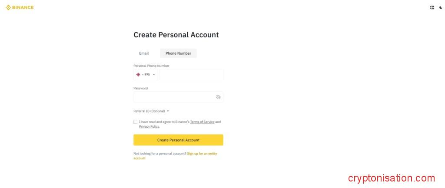
Task: Focus the personal phone number input field
Action: (x=191, y=75)
